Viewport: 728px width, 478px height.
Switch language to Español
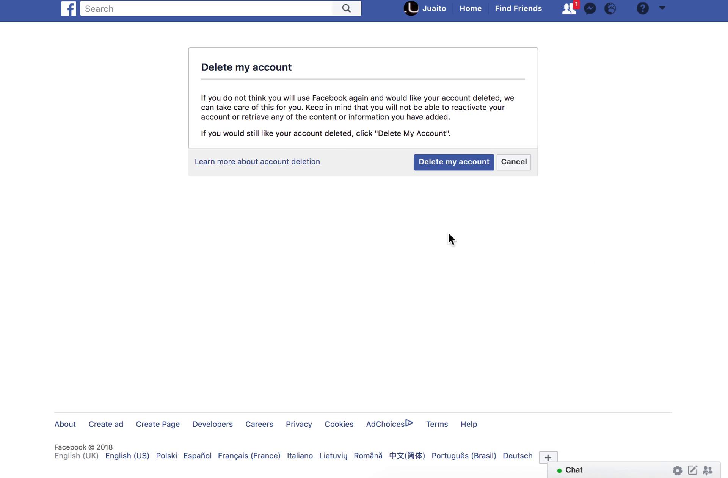pos(198,456)
